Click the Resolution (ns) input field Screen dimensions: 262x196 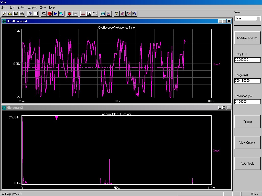coord(247,102)
